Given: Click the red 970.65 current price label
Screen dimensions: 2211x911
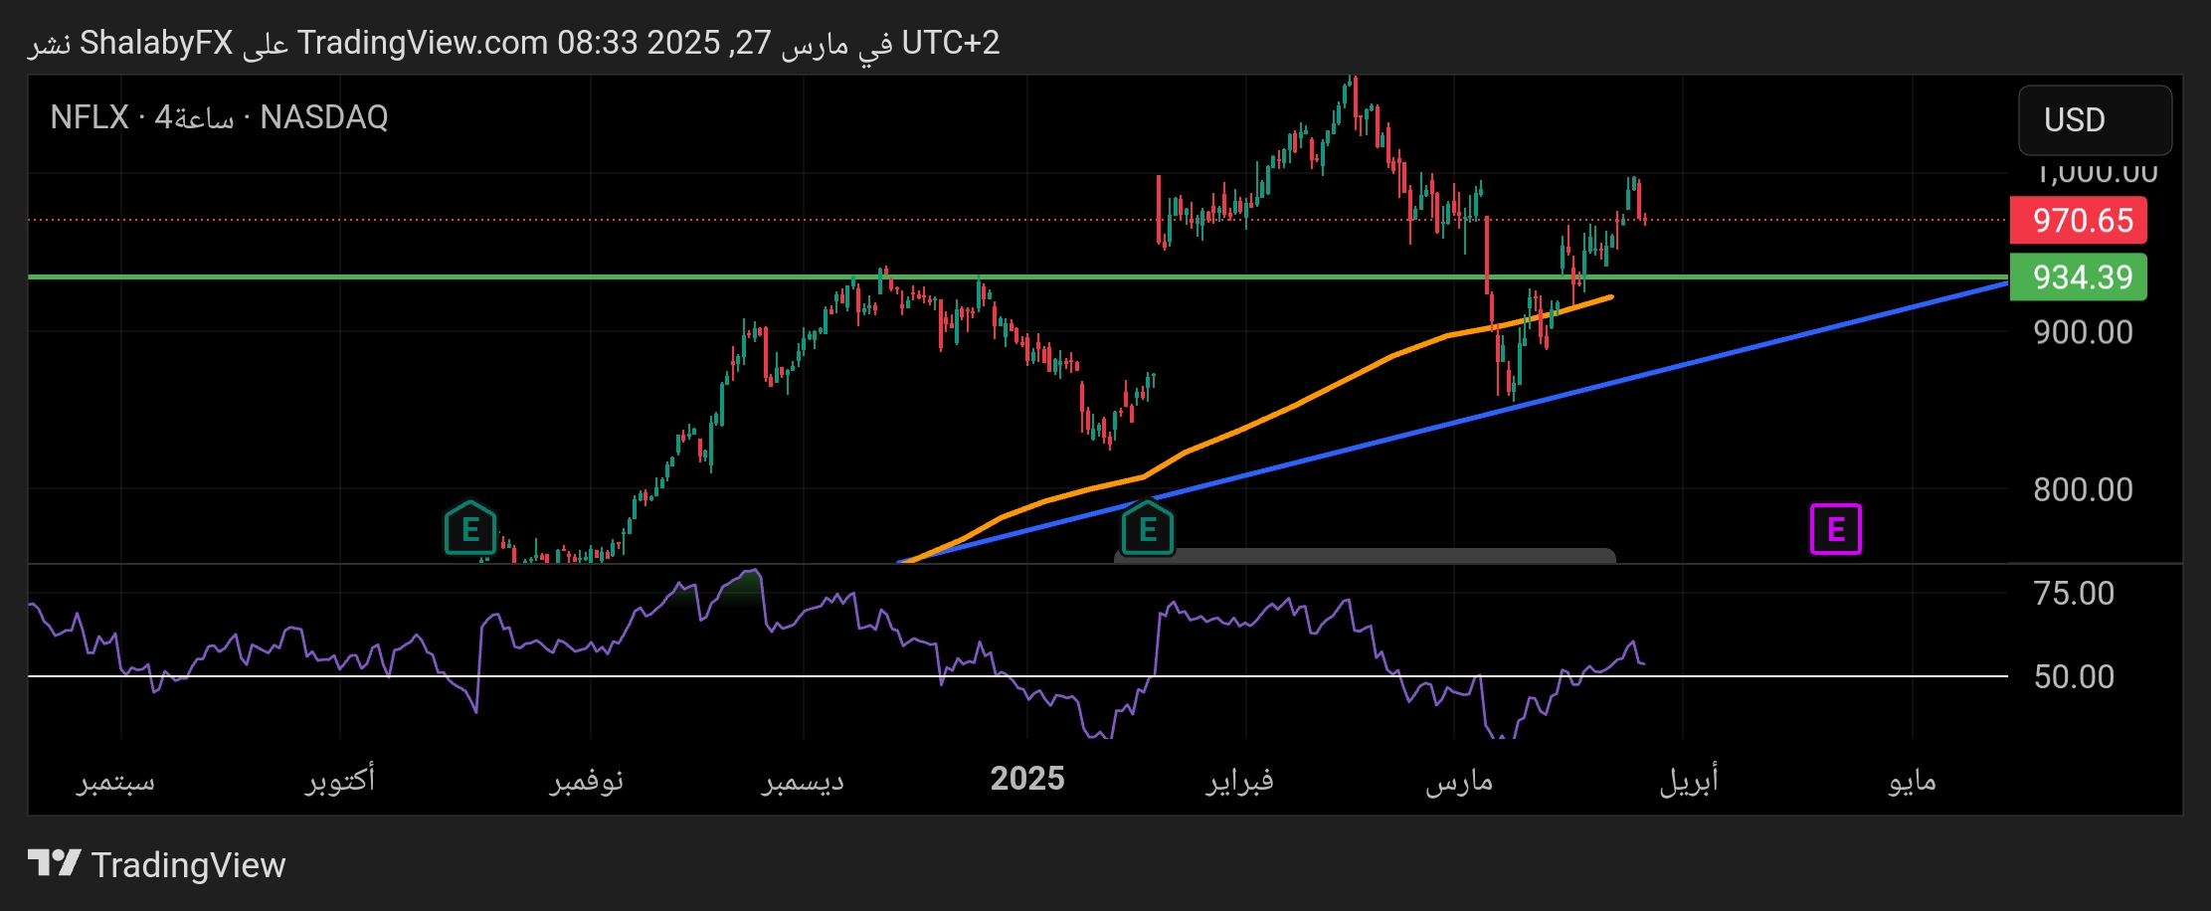Looking at the screenshot, I should [2079, 220].
